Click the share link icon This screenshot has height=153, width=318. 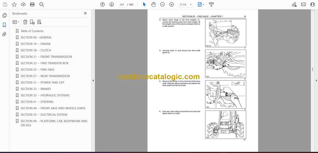[294, 5]
